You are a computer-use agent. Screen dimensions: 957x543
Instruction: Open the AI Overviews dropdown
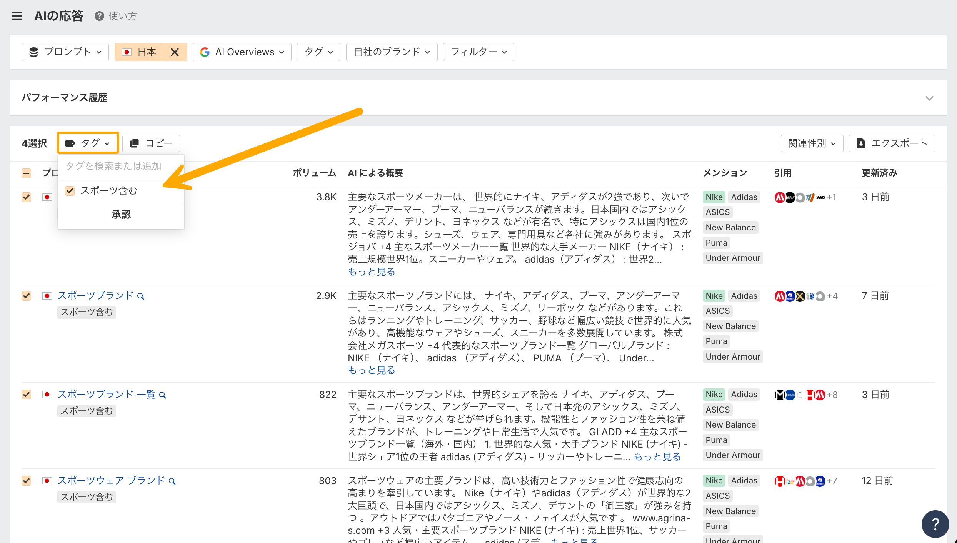pos(242,52)
